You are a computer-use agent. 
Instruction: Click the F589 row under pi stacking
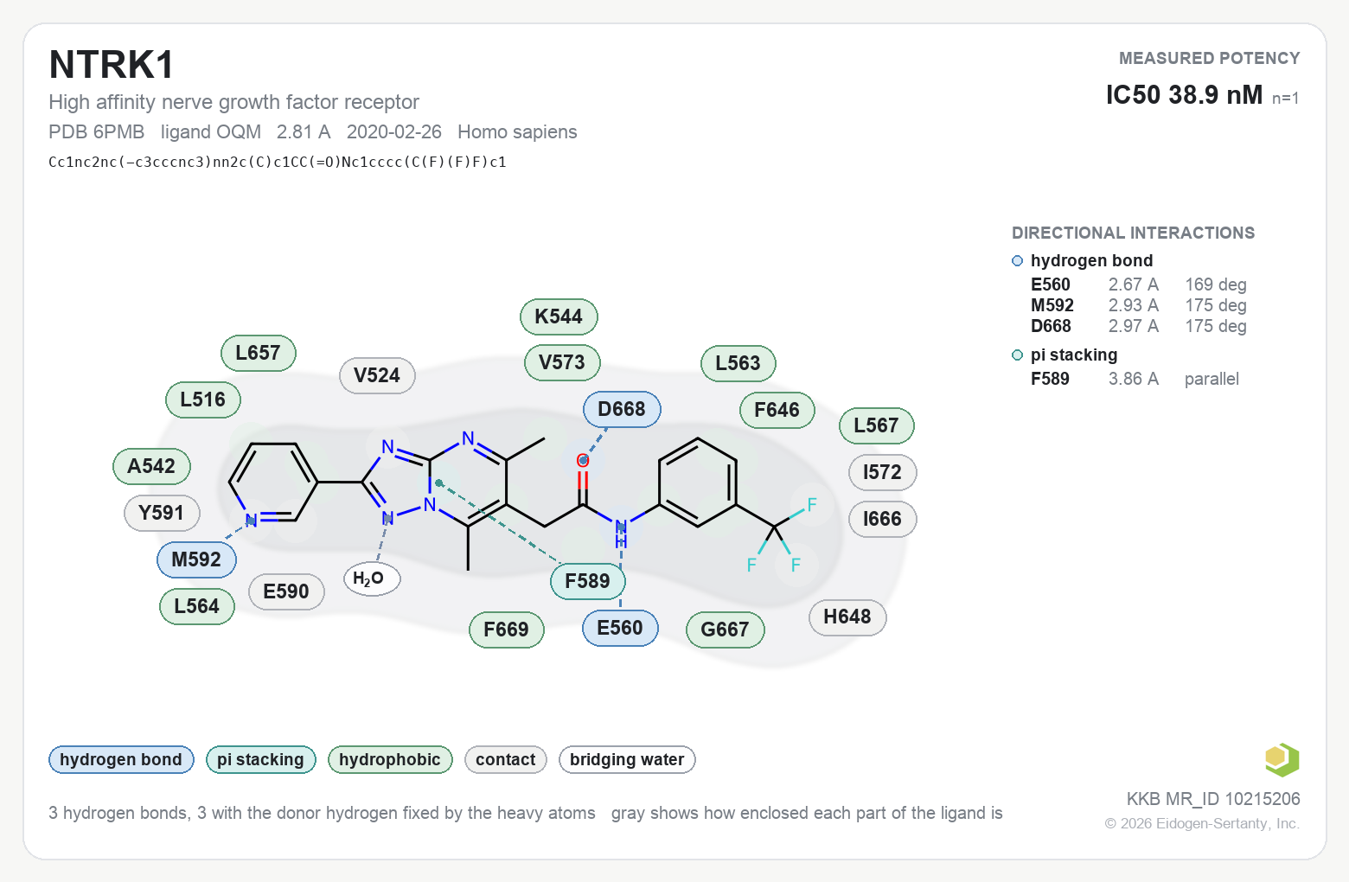[x=1135, y=379]
